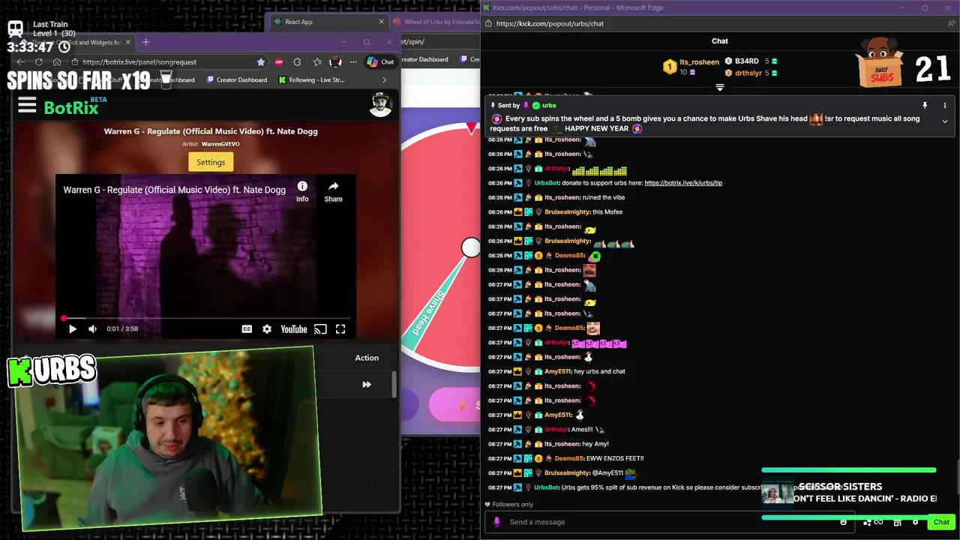Go back in the BotRix browser window
This screenshot has height=540, width=960.
pos(22,62)
